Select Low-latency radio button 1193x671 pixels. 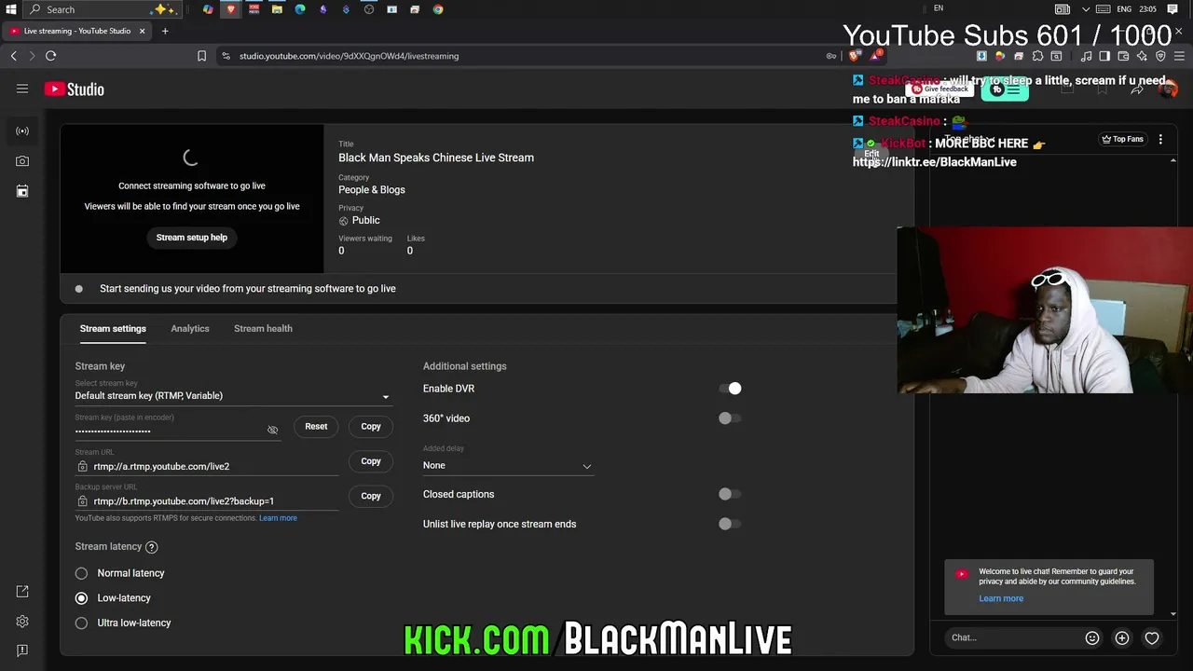81,598
